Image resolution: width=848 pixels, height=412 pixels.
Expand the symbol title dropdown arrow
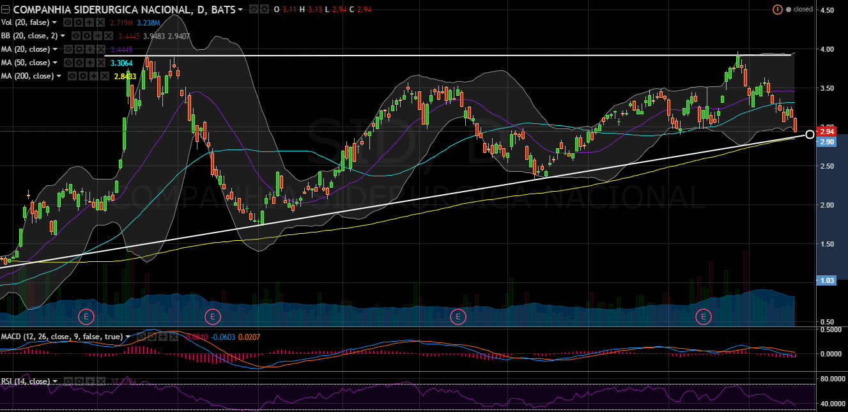click(x=240, y=10)
